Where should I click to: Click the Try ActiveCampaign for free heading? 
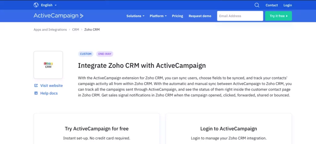[97, 129]
